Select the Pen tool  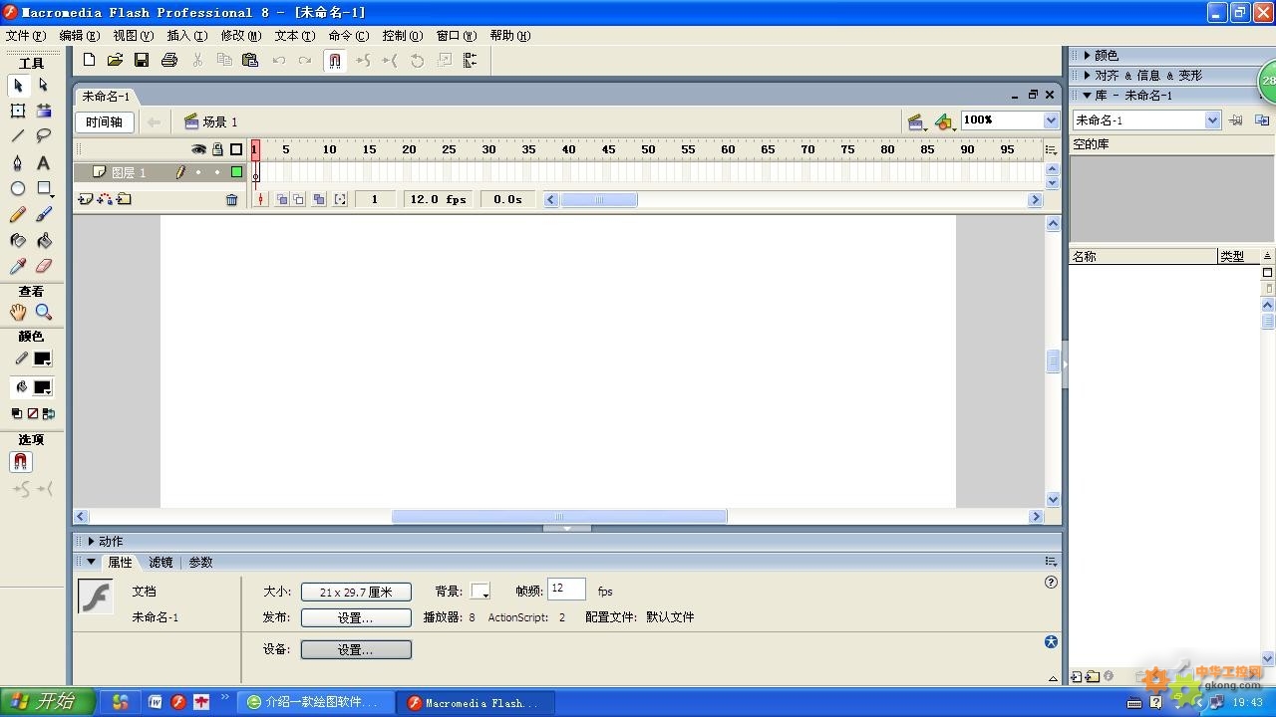coord(18,162)
